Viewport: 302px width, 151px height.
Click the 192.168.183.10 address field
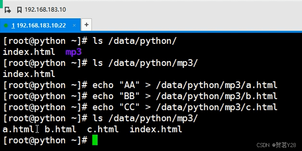click(45, 9)
